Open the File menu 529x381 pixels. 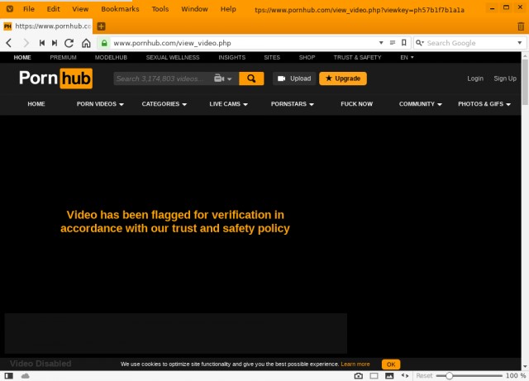click(x=29, y=9)
